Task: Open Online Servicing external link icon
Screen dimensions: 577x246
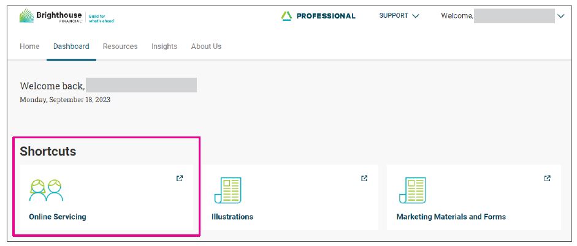Action: [x=180, y=179]
